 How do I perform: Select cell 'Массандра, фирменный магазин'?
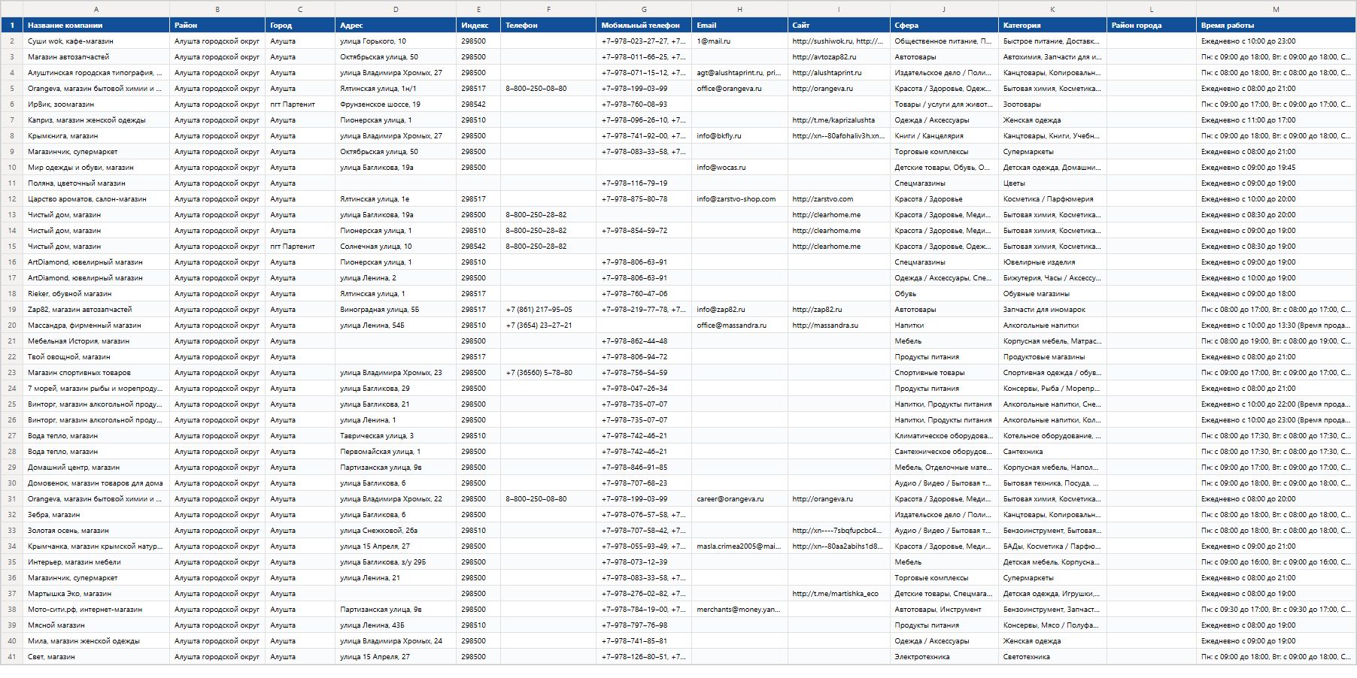tap(96, 325)
